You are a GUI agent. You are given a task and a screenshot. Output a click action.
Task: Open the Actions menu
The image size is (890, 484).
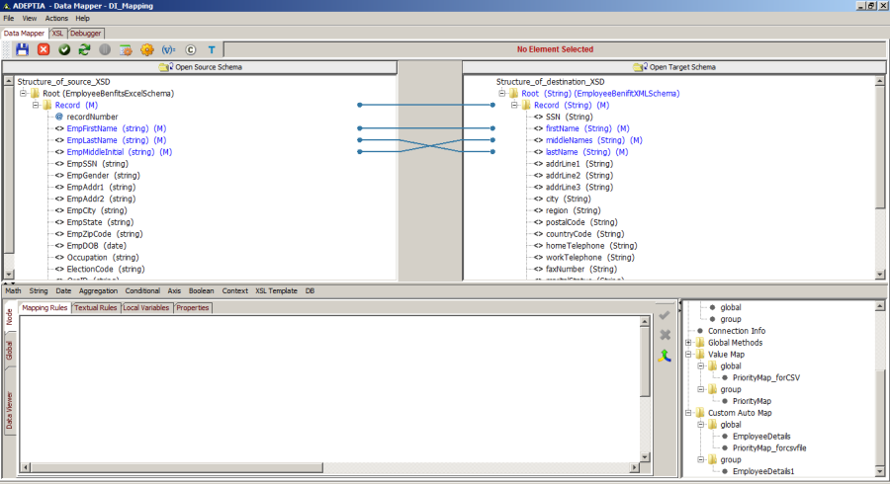(56, 18)
